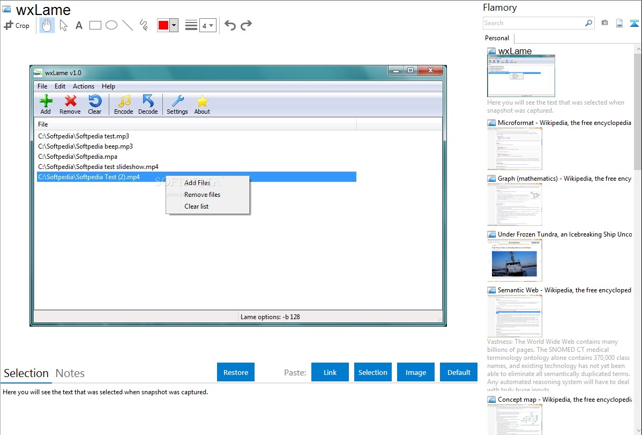Click the red color swatch
642x435 pixels.
[x=163, y=25]
